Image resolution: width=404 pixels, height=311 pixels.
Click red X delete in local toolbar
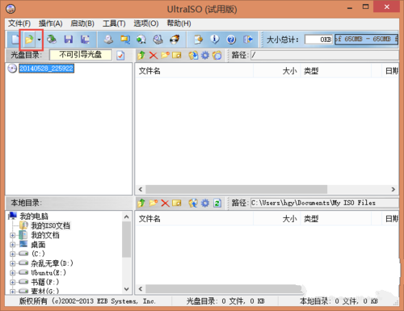click(x=165, y=203)
